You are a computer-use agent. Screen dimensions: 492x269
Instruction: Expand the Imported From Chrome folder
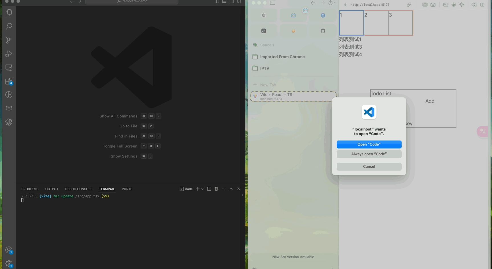coord(293,57)
